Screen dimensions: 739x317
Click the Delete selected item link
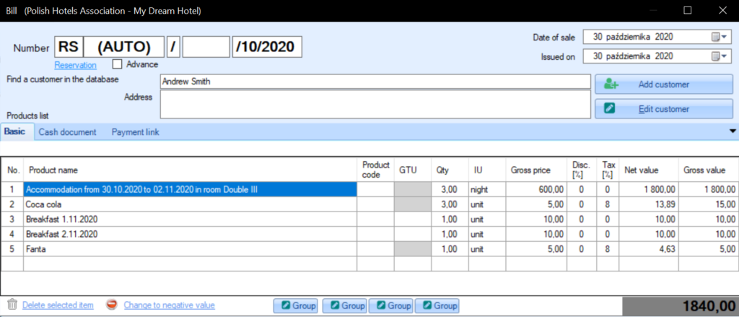58,305
